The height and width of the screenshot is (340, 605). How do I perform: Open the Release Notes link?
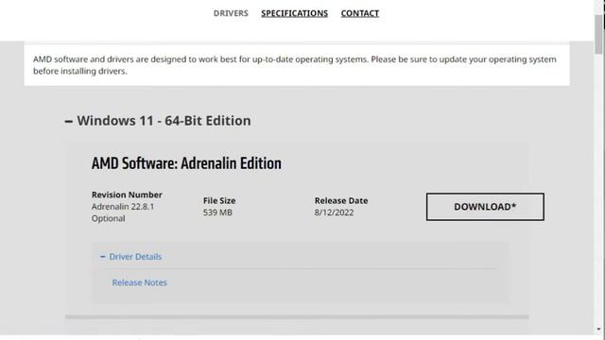coord(139,282)
